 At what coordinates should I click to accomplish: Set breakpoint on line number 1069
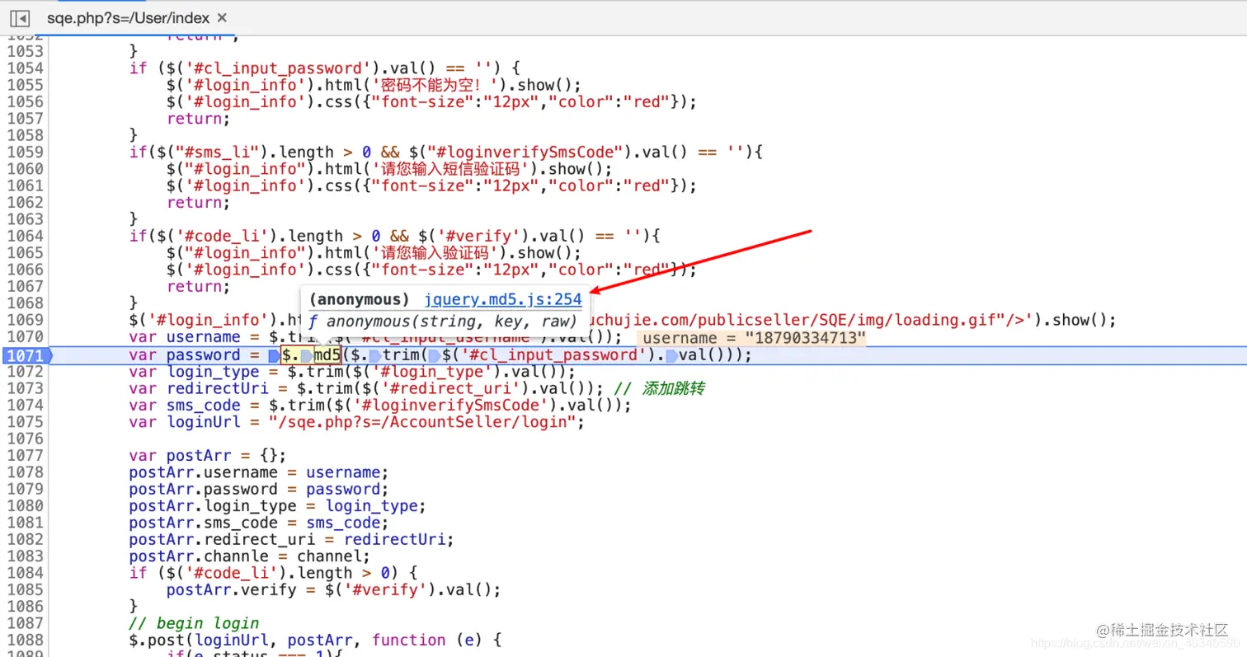click(24, 321)
